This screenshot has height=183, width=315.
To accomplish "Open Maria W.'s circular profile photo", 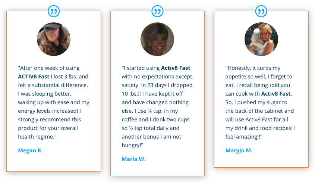I will [157, 39].
